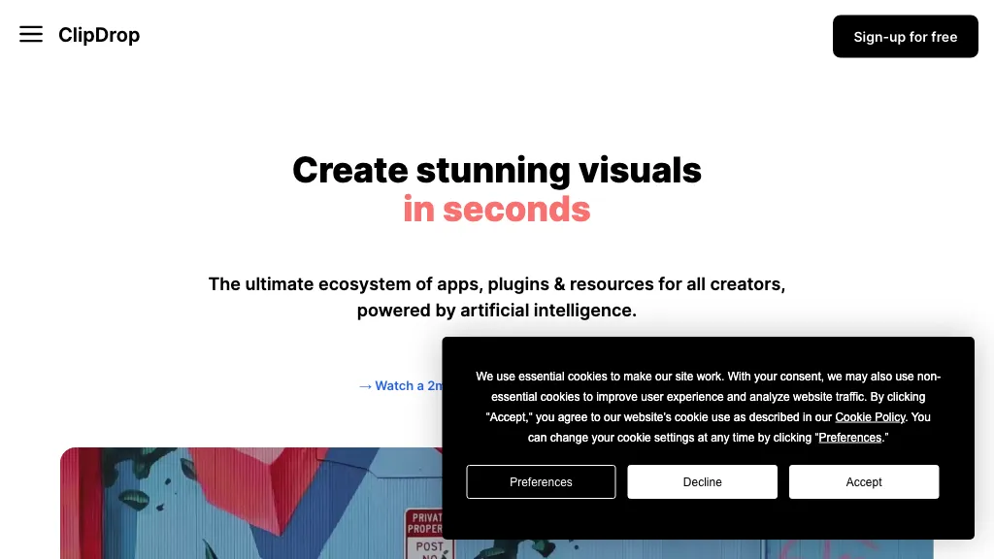Click the cookie message starting "We use essential cookies"
994x559 pixels.
pyautogui.click(x=708, y=377)
